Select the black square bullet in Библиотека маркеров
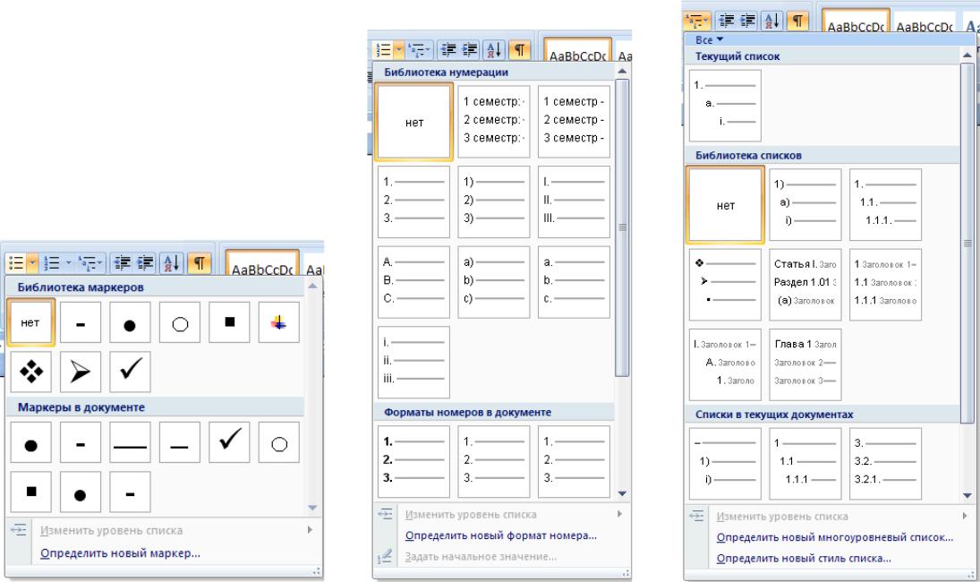Image resolution: width=980 pixels, height=582 pixels. pyautogui.click(x=229, y=322)
